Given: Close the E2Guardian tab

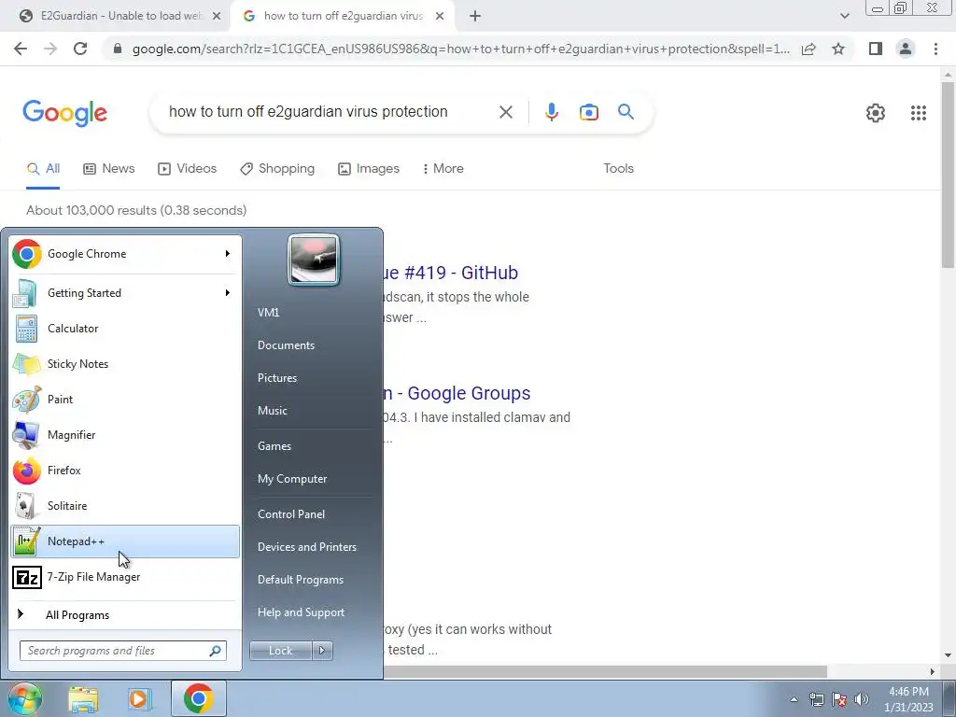Looking at the screenshot, I should tap(217, 17).
